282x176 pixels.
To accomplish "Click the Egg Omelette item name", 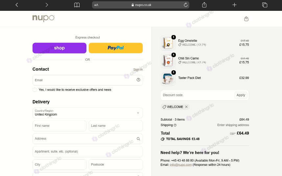I will 188,41.
